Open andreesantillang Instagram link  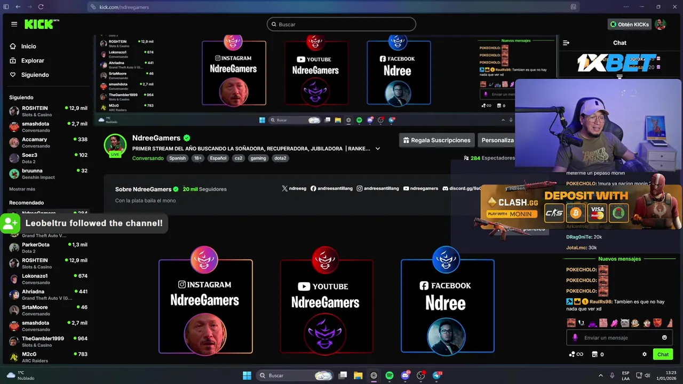(x=378, y=189)
